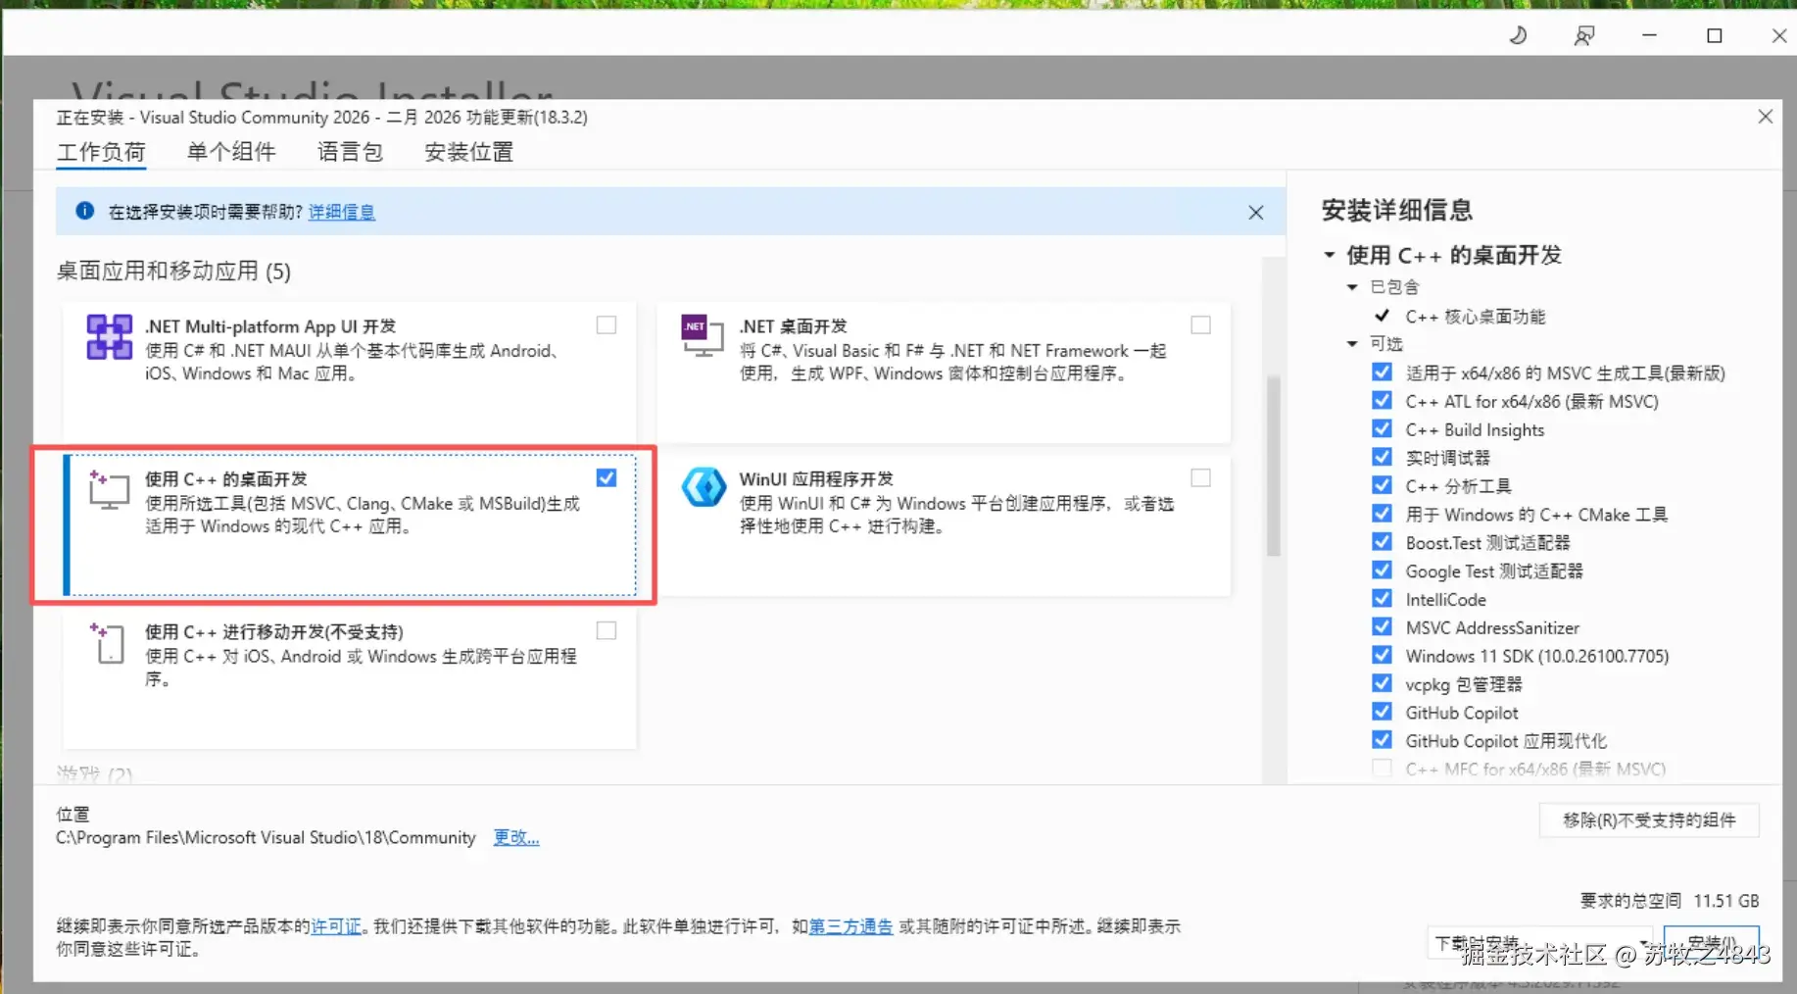Click the 使用 C++ 进行移动开发(不受支持) card title
The width and height of the screenshot is (1797, 994).
tap(274, 631)
